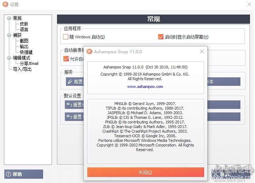Uncheck 启动时显示启动屏幕(H) checkbox
Image resolution: width=255 pixels, height=183 pixels.
click(161, 37)
